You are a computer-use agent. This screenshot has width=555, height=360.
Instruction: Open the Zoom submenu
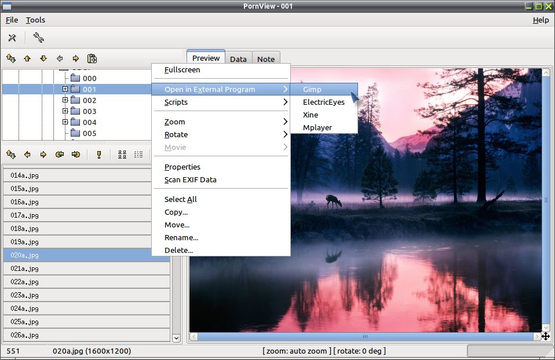[221, 122]
